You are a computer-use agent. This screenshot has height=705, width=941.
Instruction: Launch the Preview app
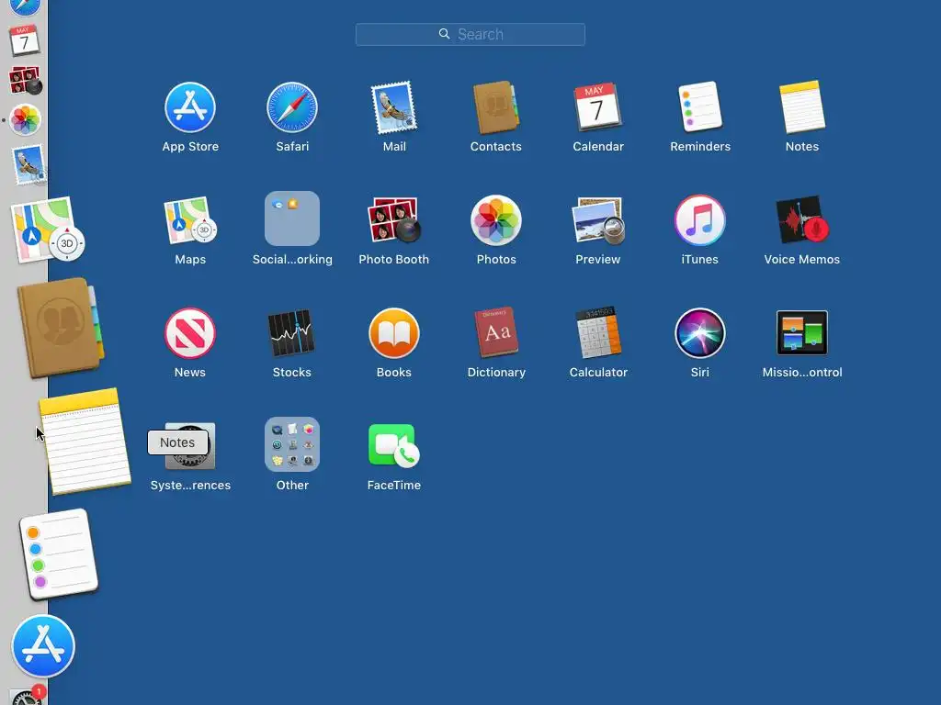[598, 220]
